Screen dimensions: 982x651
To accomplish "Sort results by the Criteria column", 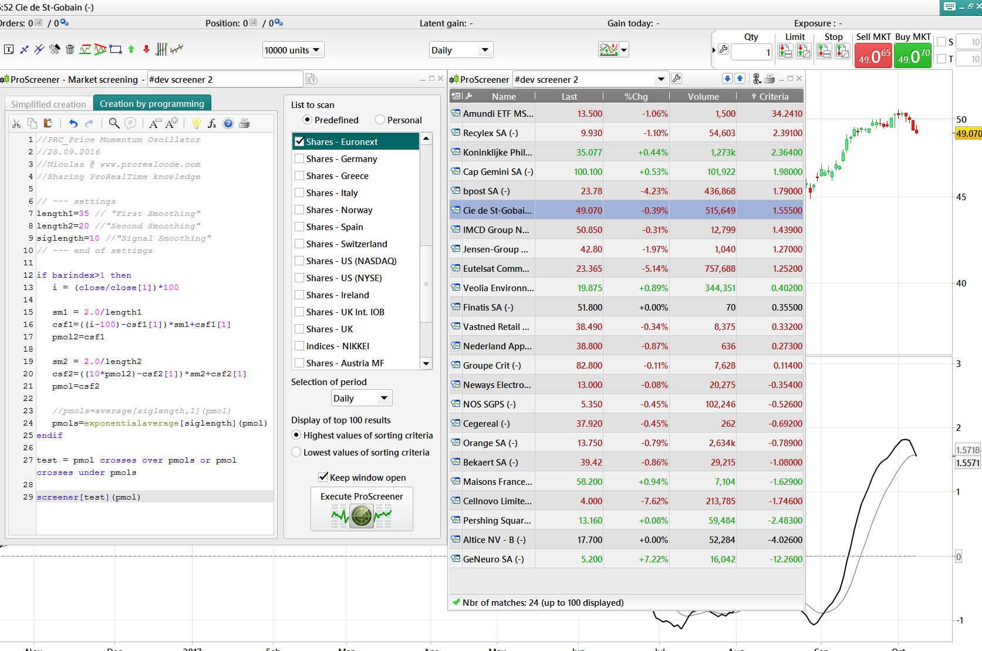I will (x=770, y=96).
